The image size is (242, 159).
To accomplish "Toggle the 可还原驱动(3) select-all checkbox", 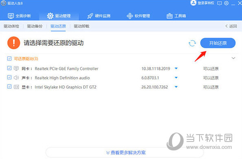I will 9,59.
